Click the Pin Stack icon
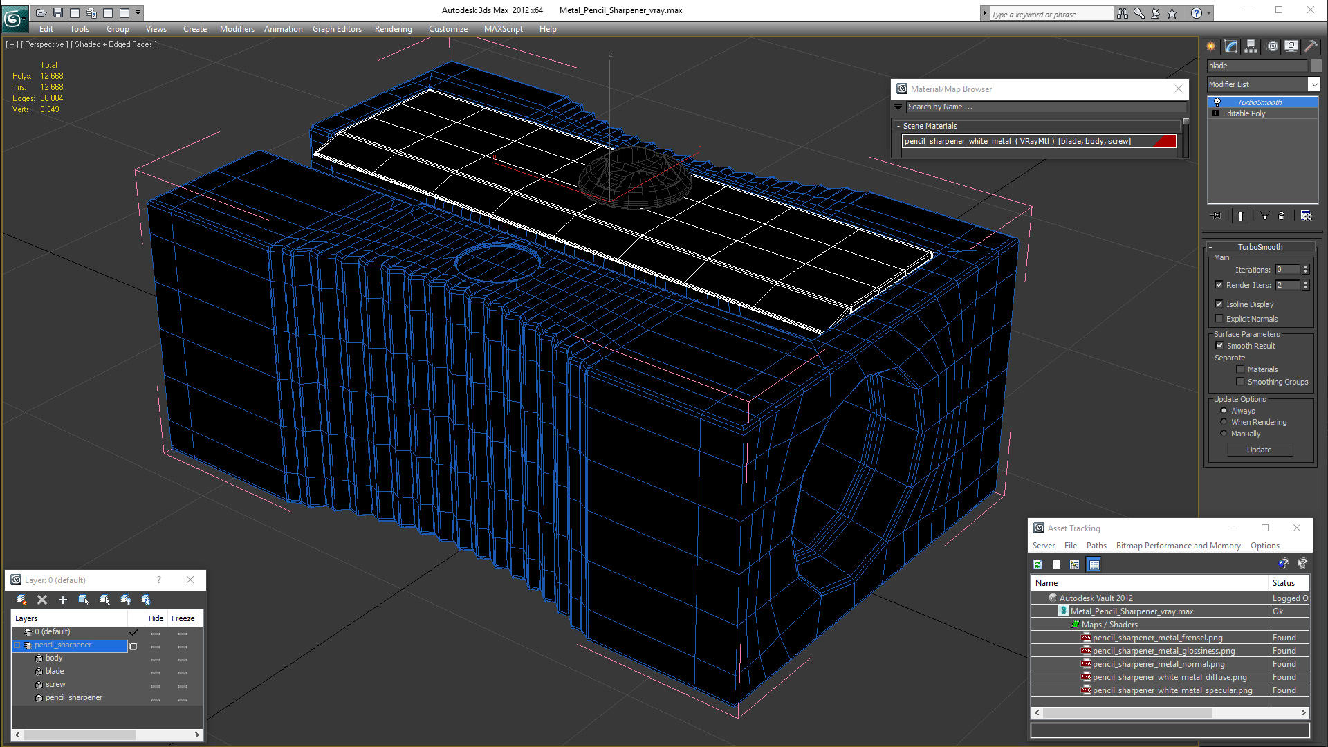The width and height of the screenshot is (1328, 747). tap(1217, 216)
